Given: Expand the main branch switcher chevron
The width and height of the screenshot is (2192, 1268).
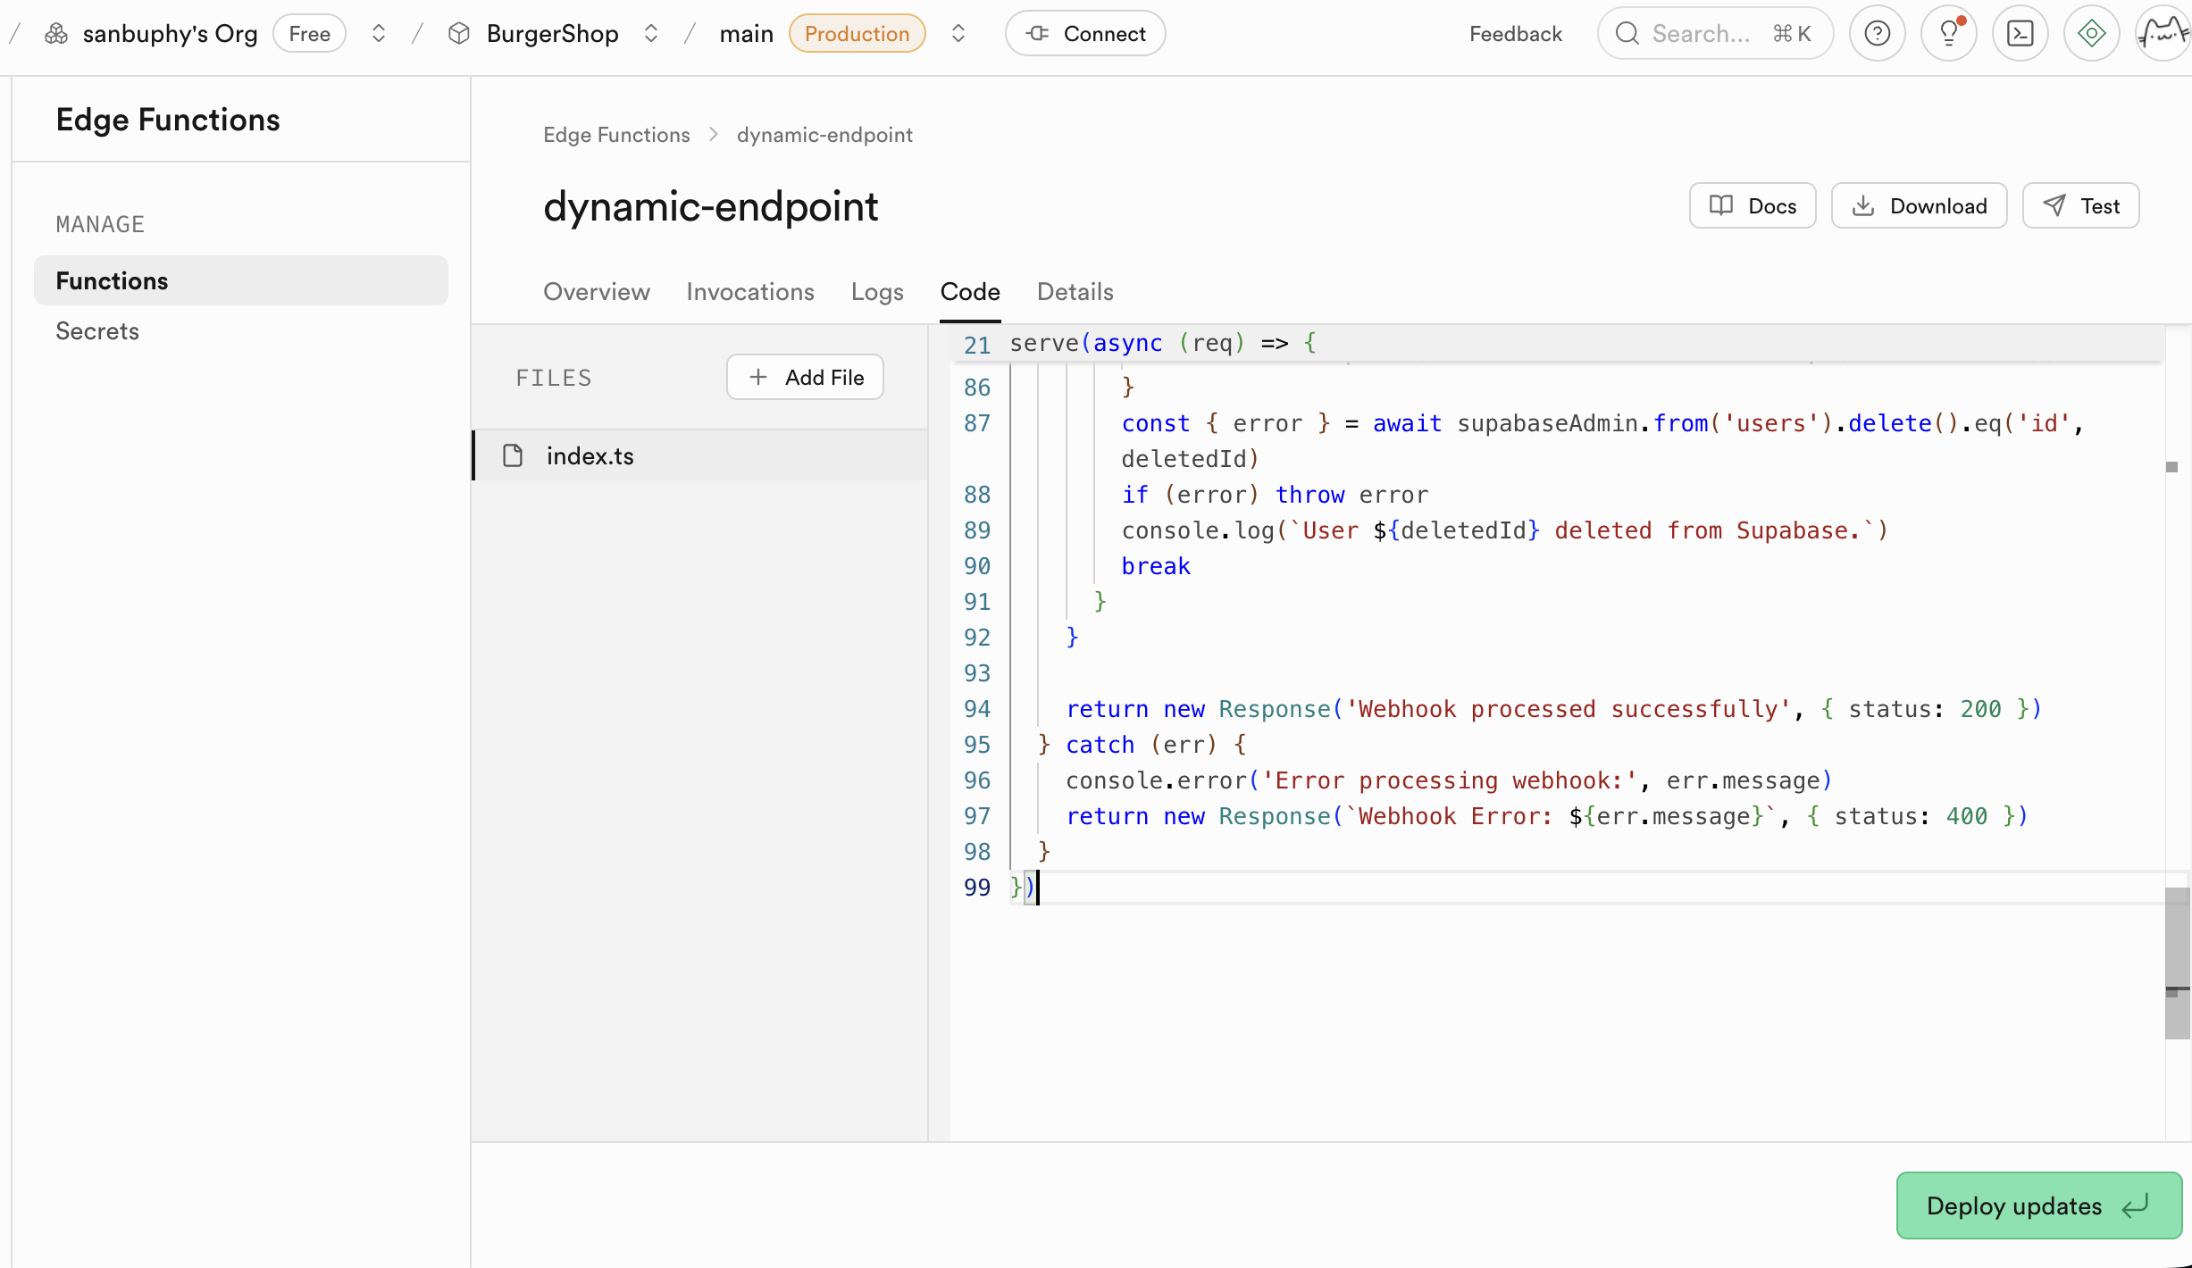Looking at the screenshot, I should [x=958, y=34].
